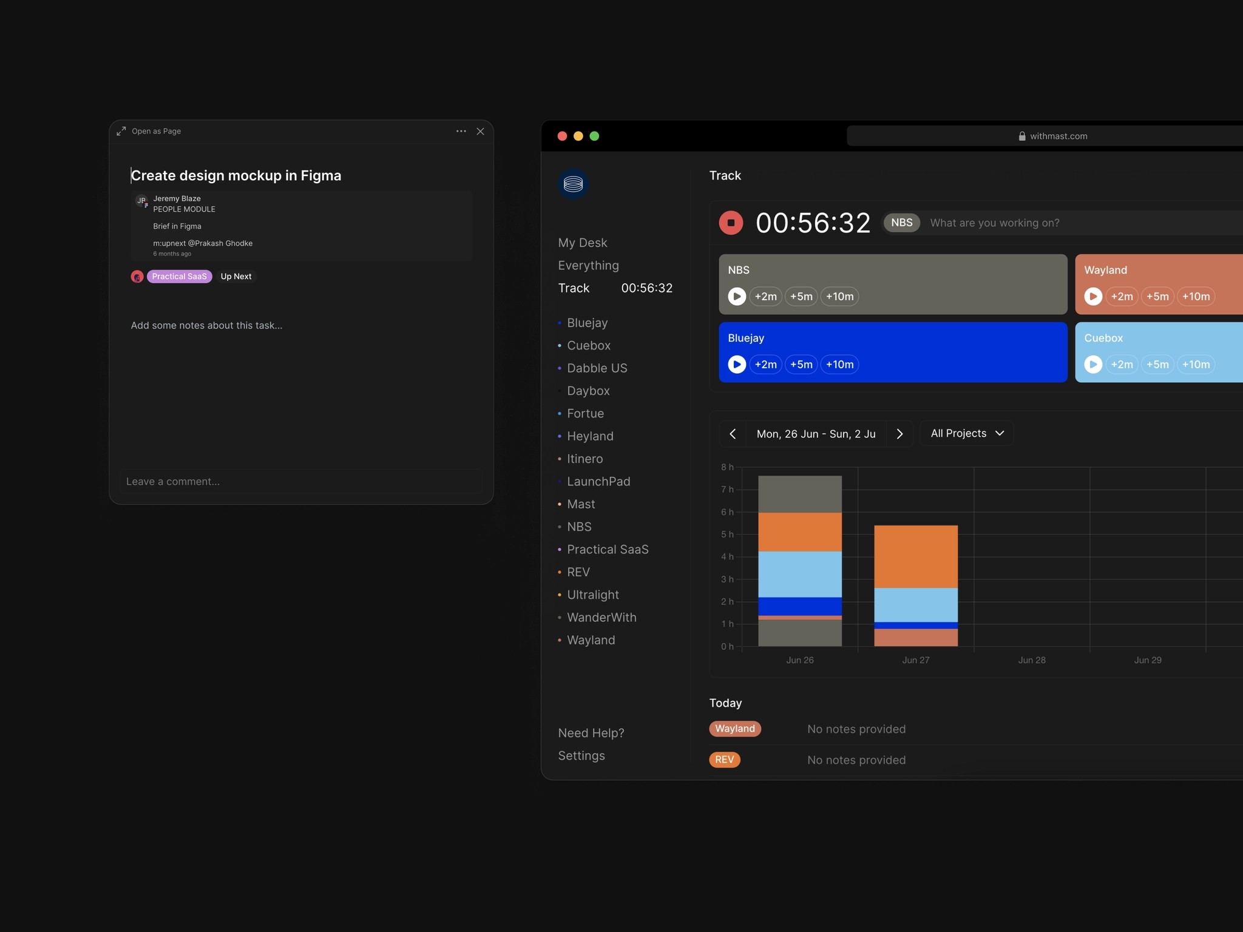Screen dimensions: 1243x932
Task: Close the task panel with X
Action: pyautogui.click(x=480, y=131)
